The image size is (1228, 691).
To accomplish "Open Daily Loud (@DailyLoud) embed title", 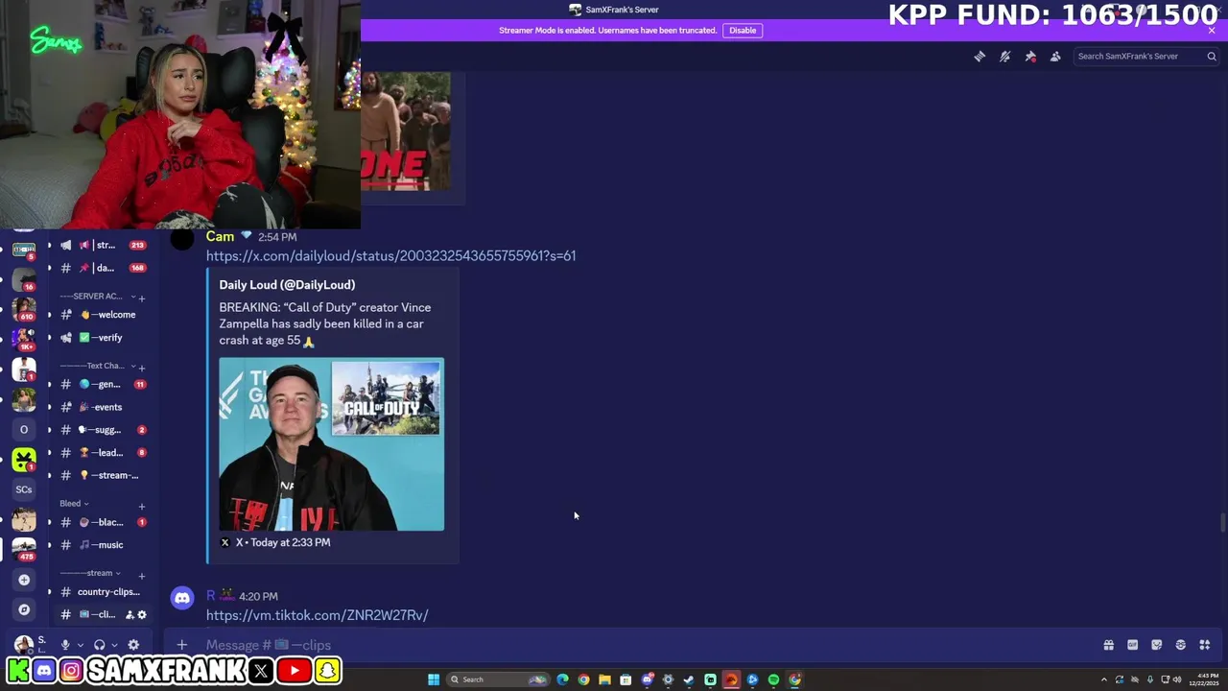I will pos(287,285).
